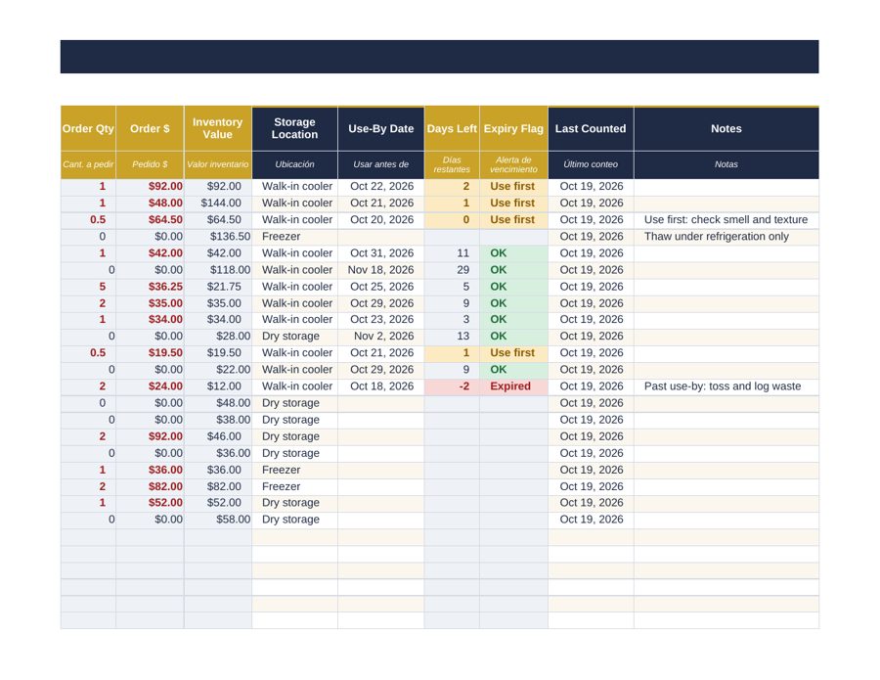Click the $118.00 inventory value cell
Screen dimensions: 880x680
point(218,270)
